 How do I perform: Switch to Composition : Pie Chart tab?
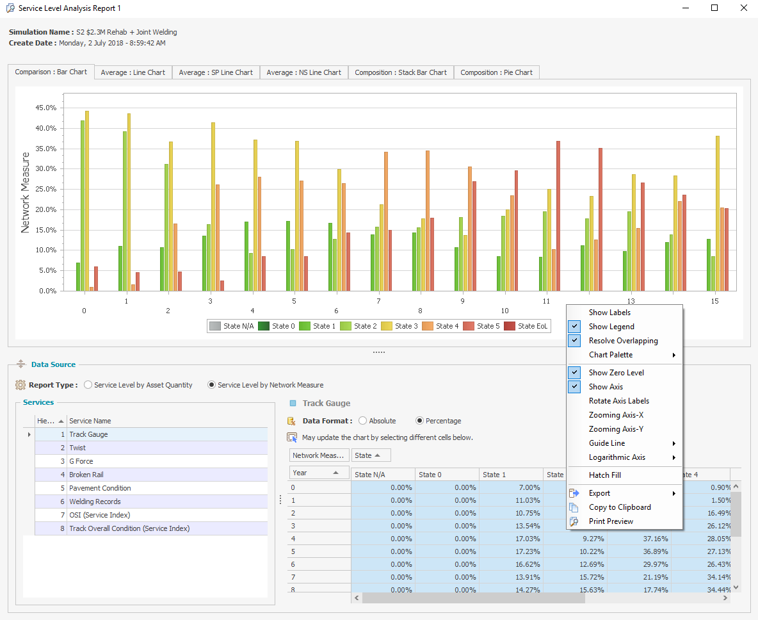496,72
